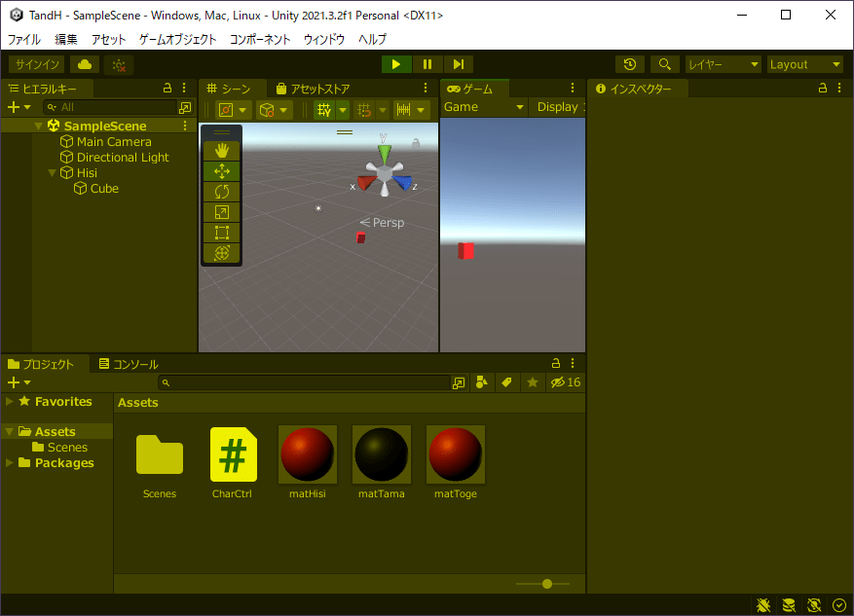Open the Hierarchy create plus button
Screen dimensions: 854x616
[19, 107]
